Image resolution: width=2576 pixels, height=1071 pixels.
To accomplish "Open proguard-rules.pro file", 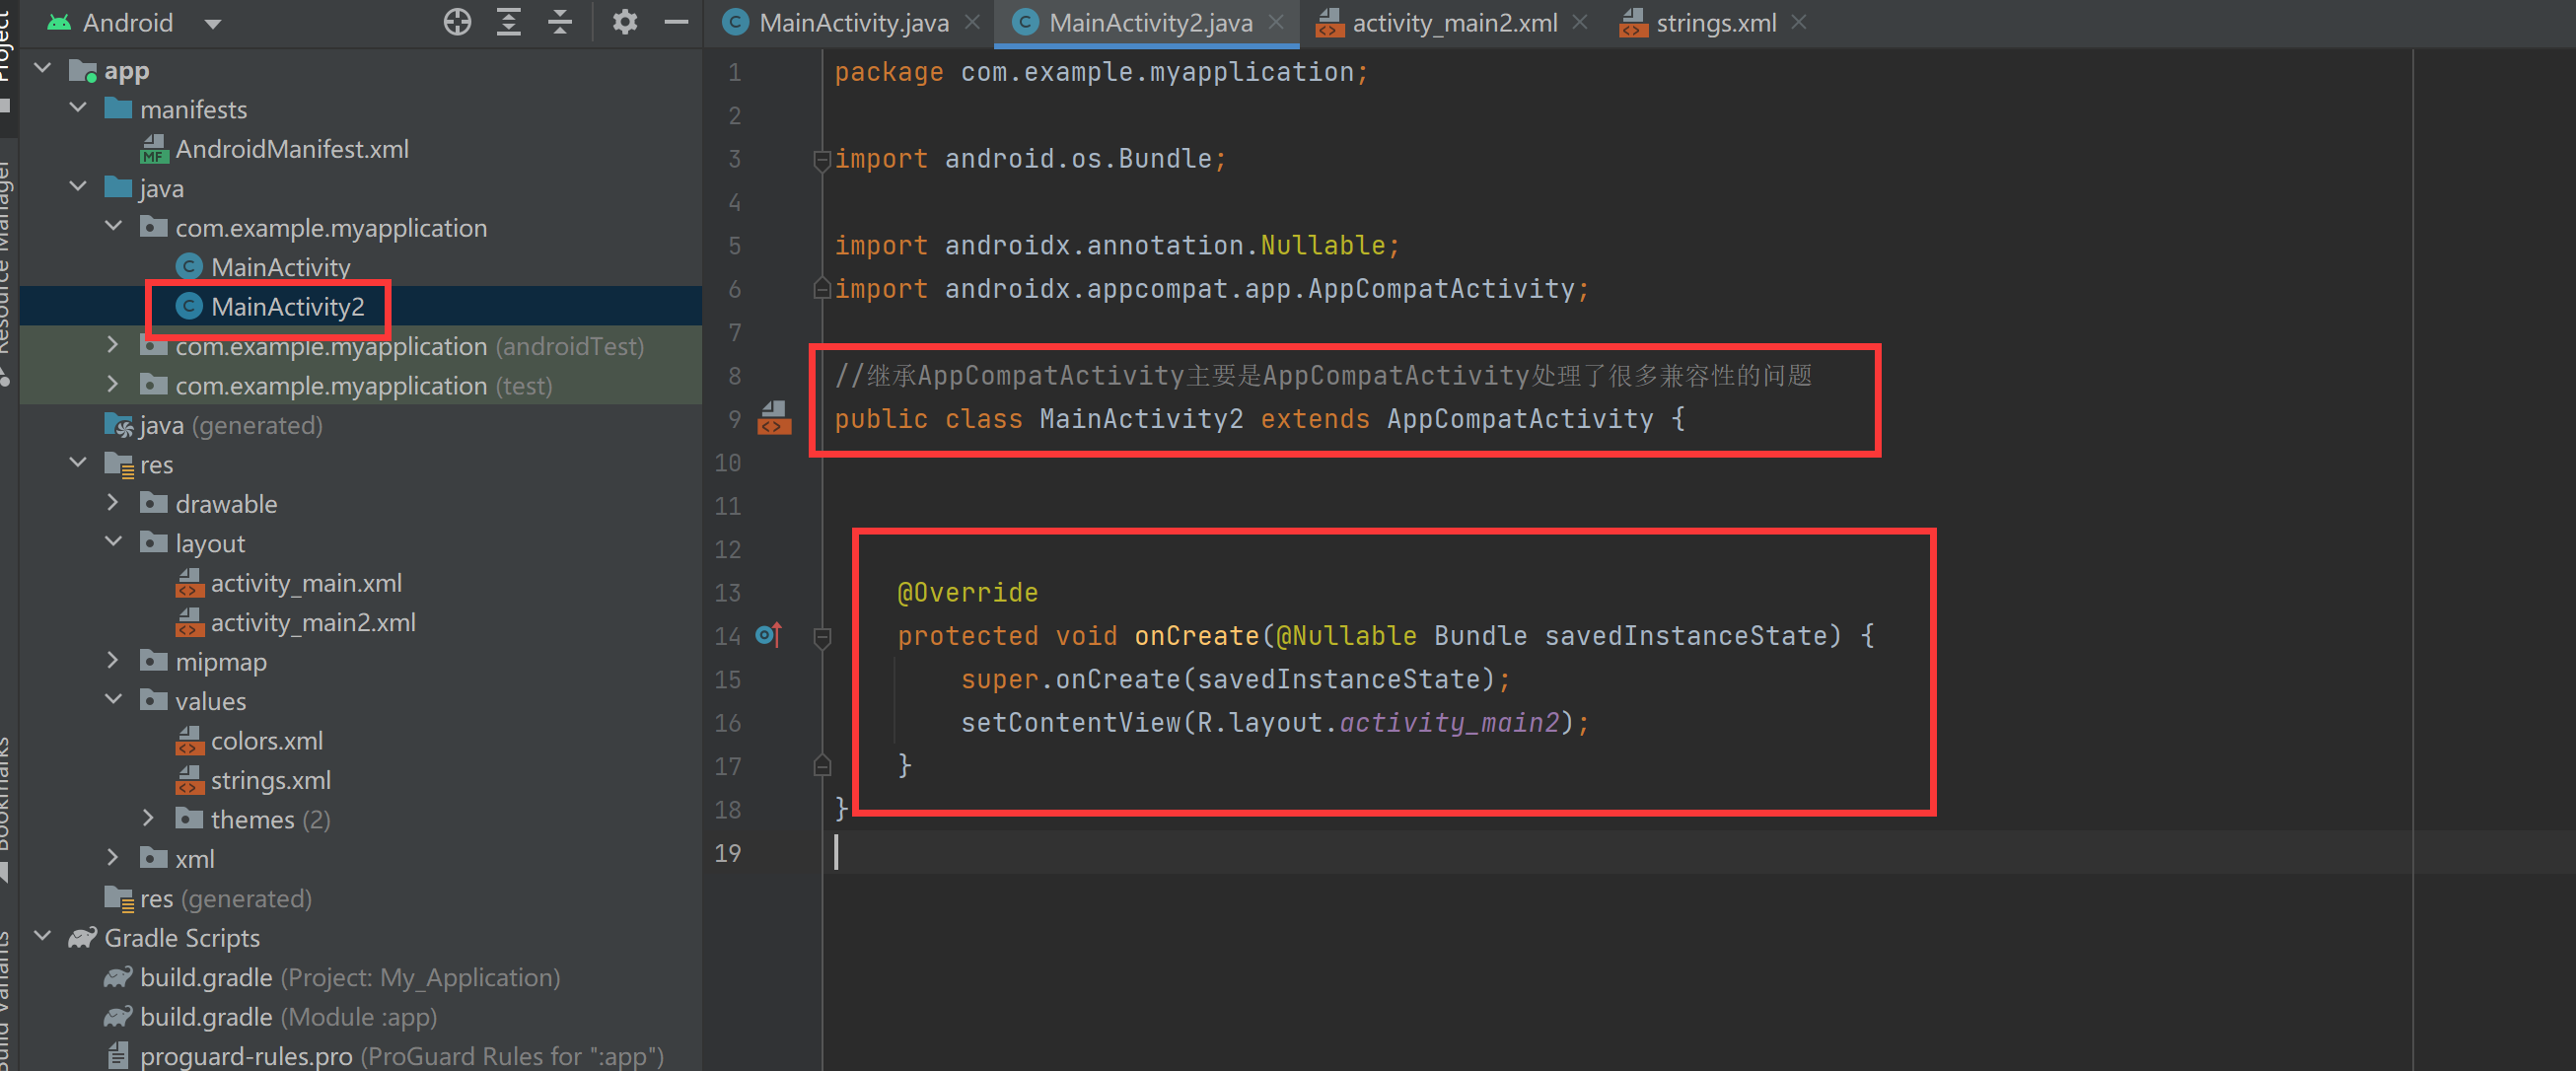I will (x=402, y=1056).
